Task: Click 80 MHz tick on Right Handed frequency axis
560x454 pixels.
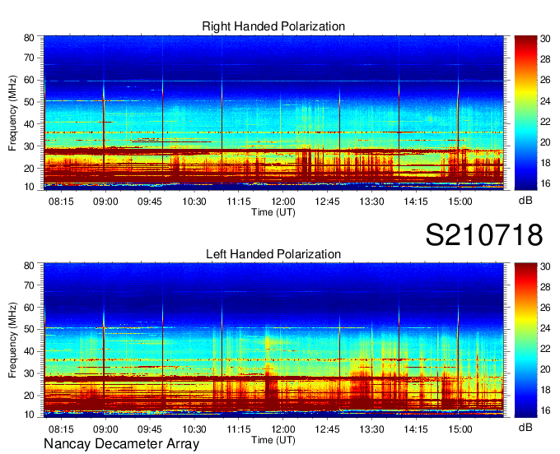Action: 29,38
